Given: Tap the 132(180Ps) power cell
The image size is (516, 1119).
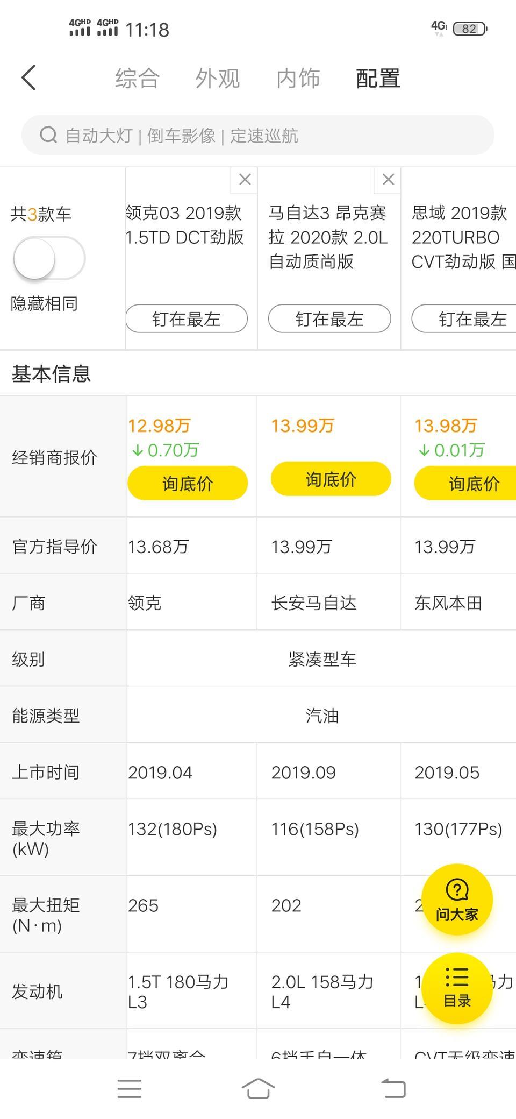Looking at the screenshot, I should (191, 838).
